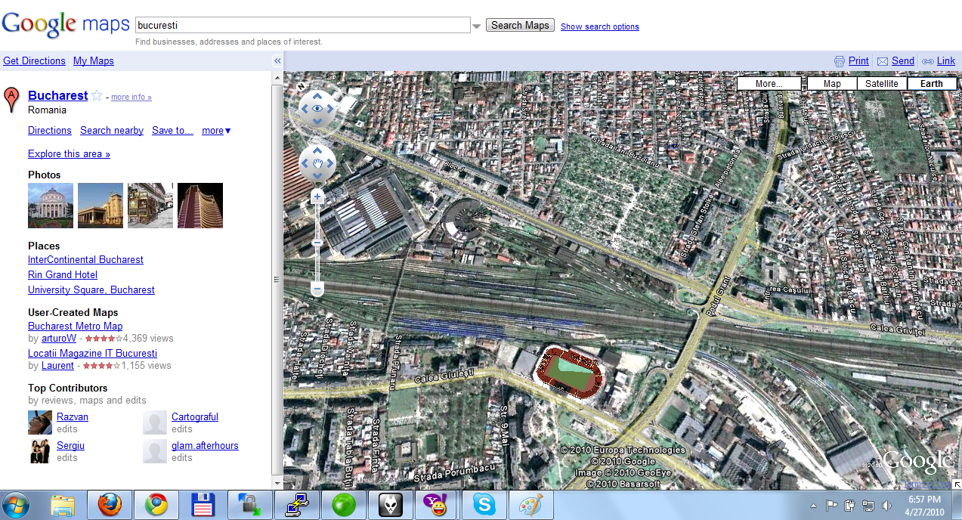This screenshot has height=520, width=962.
Task: Open search suggestions dropdown arrow
Action: (x=476, y=26)
